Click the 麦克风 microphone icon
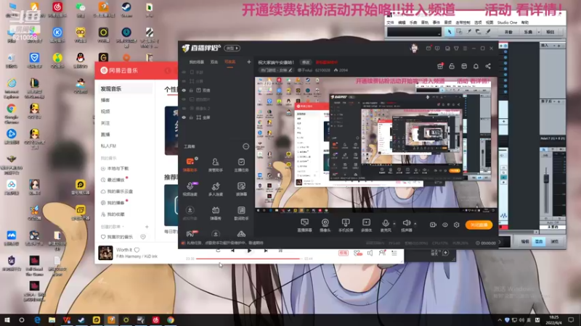This screenshot has width=581, height=326. (x=386, y=223)
